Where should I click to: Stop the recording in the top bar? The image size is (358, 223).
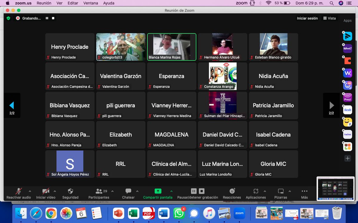coord(53,18)
